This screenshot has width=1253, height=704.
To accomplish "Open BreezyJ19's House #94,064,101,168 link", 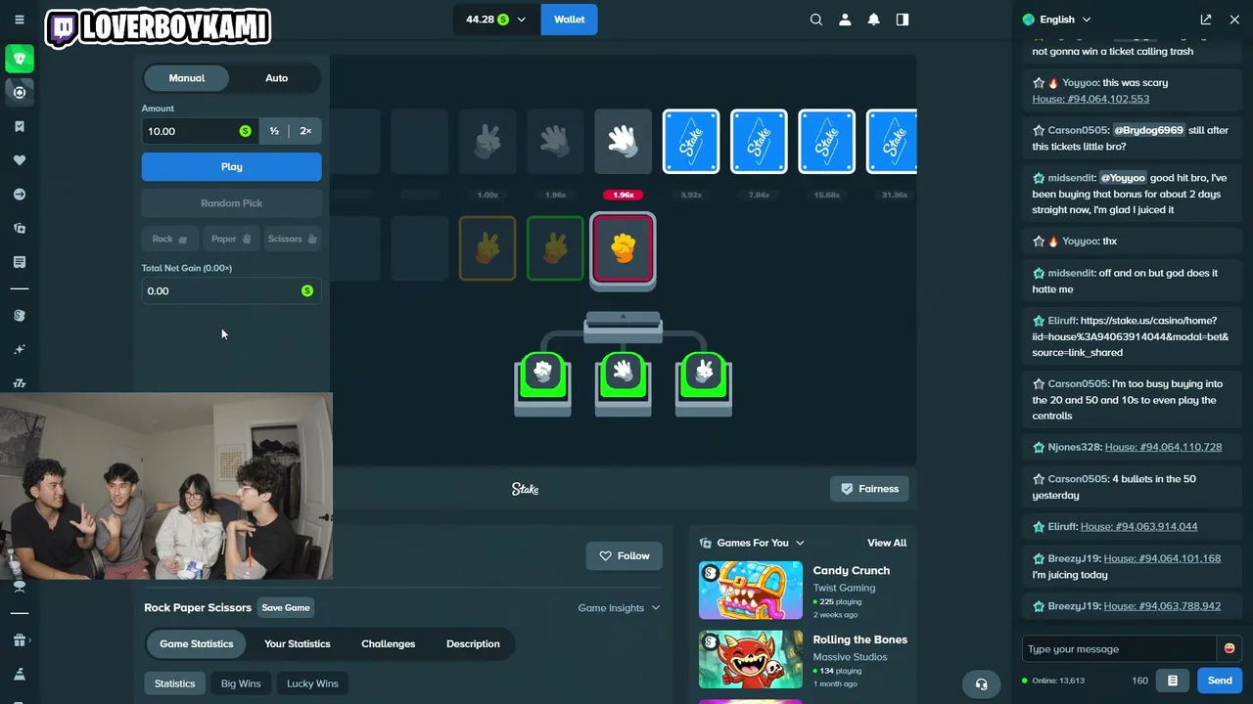I will (1162, 558).
